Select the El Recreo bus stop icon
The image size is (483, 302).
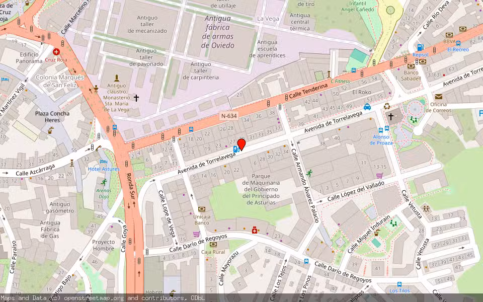[x=458, y=43]
